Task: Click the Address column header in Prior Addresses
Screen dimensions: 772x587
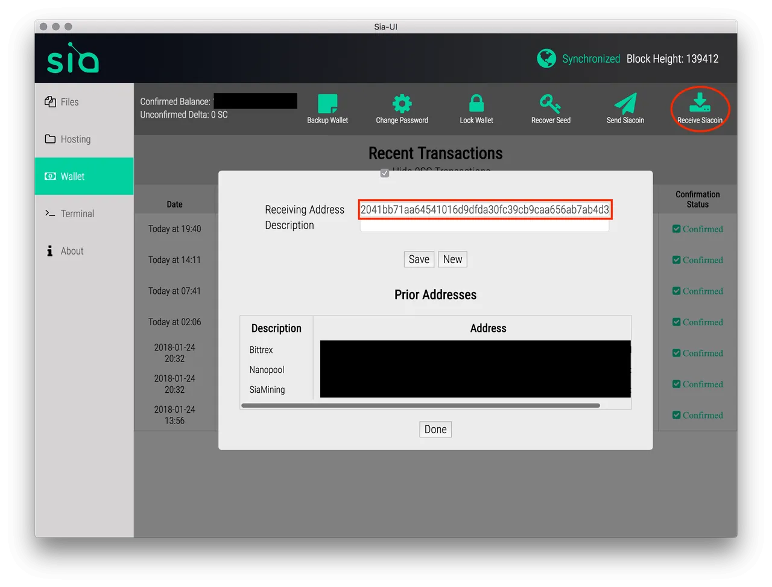Action: pyautogui.click(x=488, y=328)
